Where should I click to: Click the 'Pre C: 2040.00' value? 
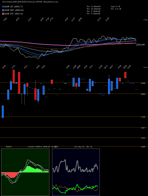point(94,14)
